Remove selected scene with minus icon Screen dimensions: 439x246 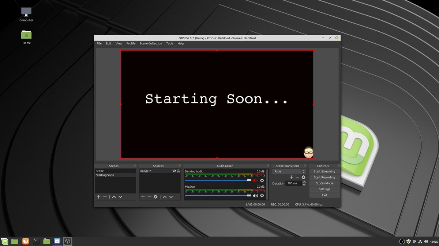coord(105,197)
